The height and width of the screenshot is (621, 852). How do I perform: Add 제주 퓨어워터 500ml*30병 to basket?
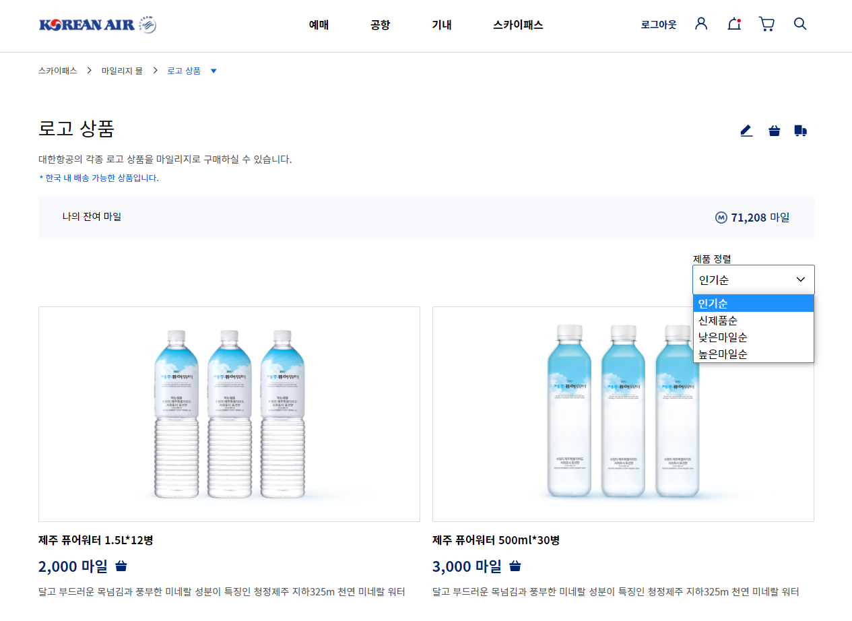point(515,566)
